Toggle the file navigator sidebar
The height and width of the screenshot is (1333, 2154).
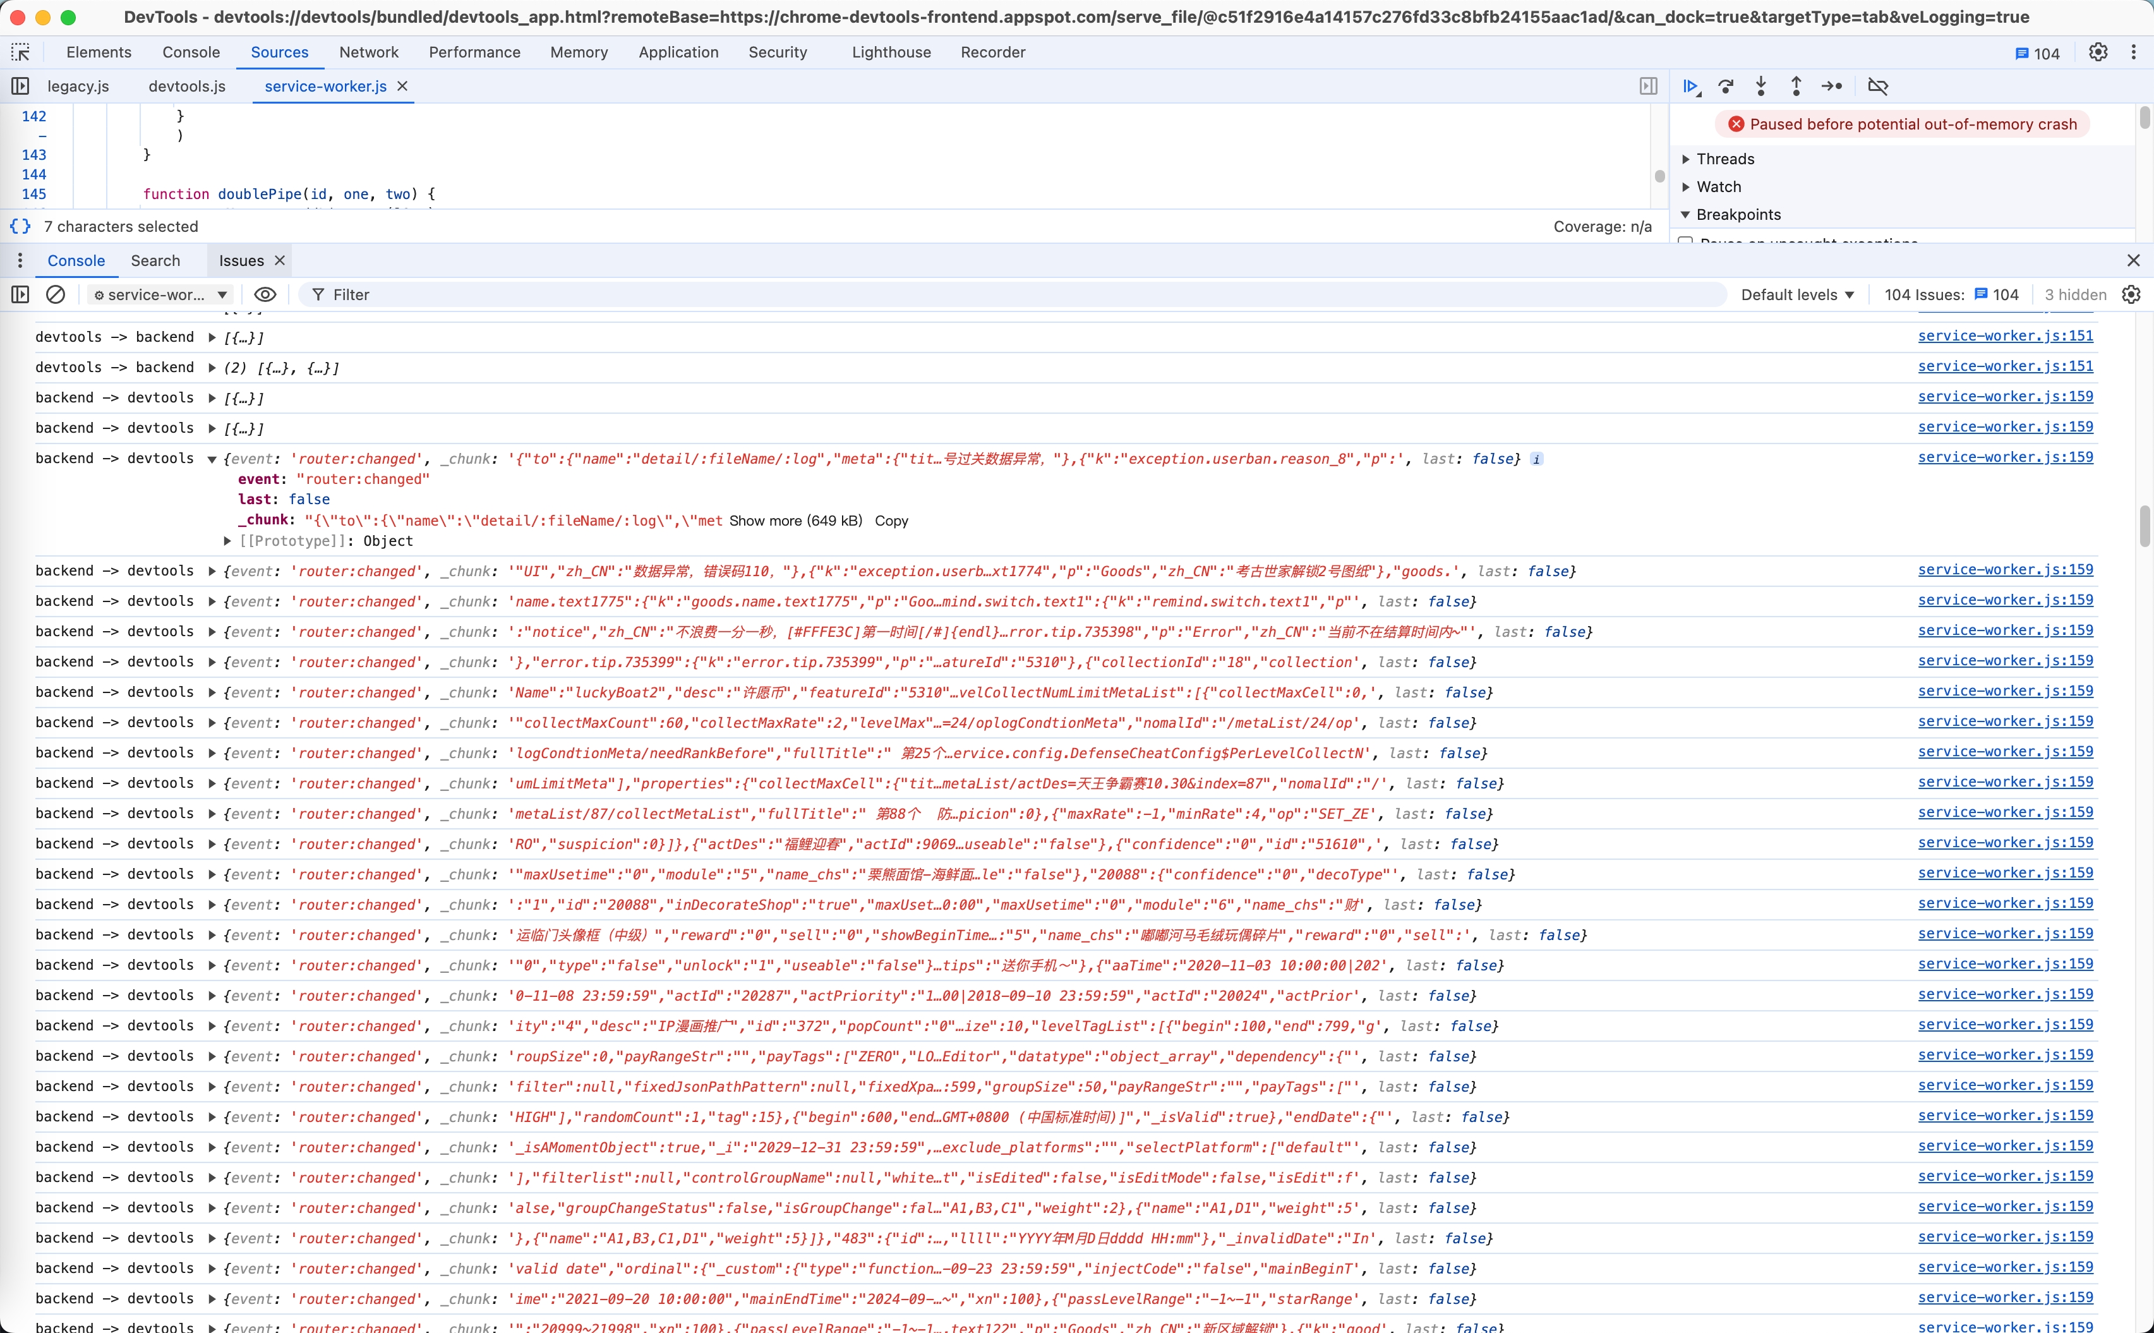point(20,87)
